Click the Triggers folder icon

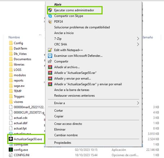11,96
